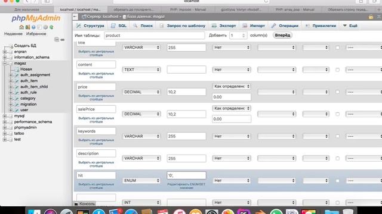Click the padlock icon at top right
The height and width of the screenshot is (214, 382).
[371, 17]
